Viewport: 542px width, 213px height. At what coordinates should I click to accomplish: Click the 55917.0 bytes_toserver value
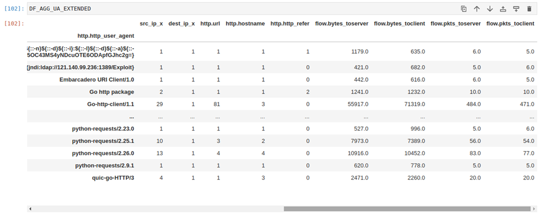coord(358,104)
